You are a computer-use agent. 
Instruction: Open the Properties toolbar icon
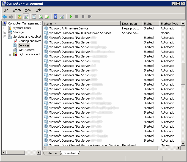34,17
